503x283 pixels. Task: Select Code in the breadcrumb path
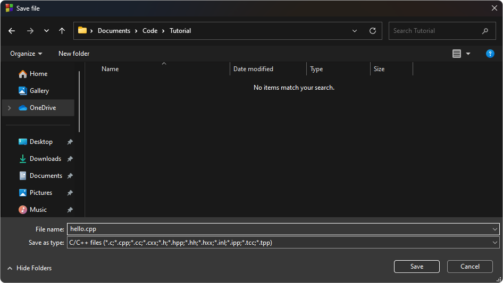(150, 31)
